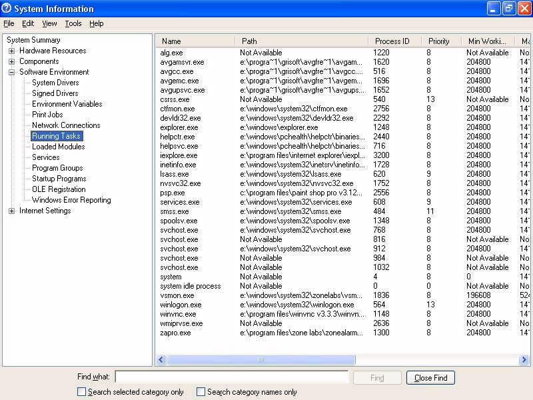This screenshot has width=533, height=400.
Task: Enable Search selected category only checkbox
Action: tap(82, 392)
